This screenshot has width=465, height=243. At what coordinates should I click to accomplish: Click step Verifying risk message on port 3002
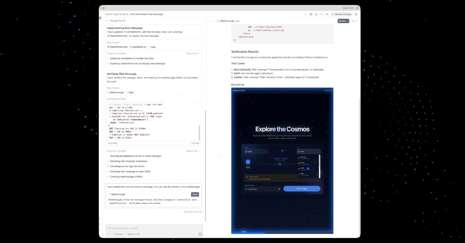coord(130,171)
